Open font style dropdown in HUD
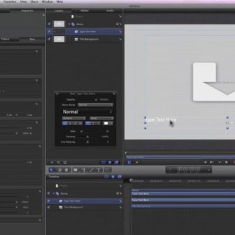This screenshot has width=235, height=235. pyautogui.click(x=102, y=118)
